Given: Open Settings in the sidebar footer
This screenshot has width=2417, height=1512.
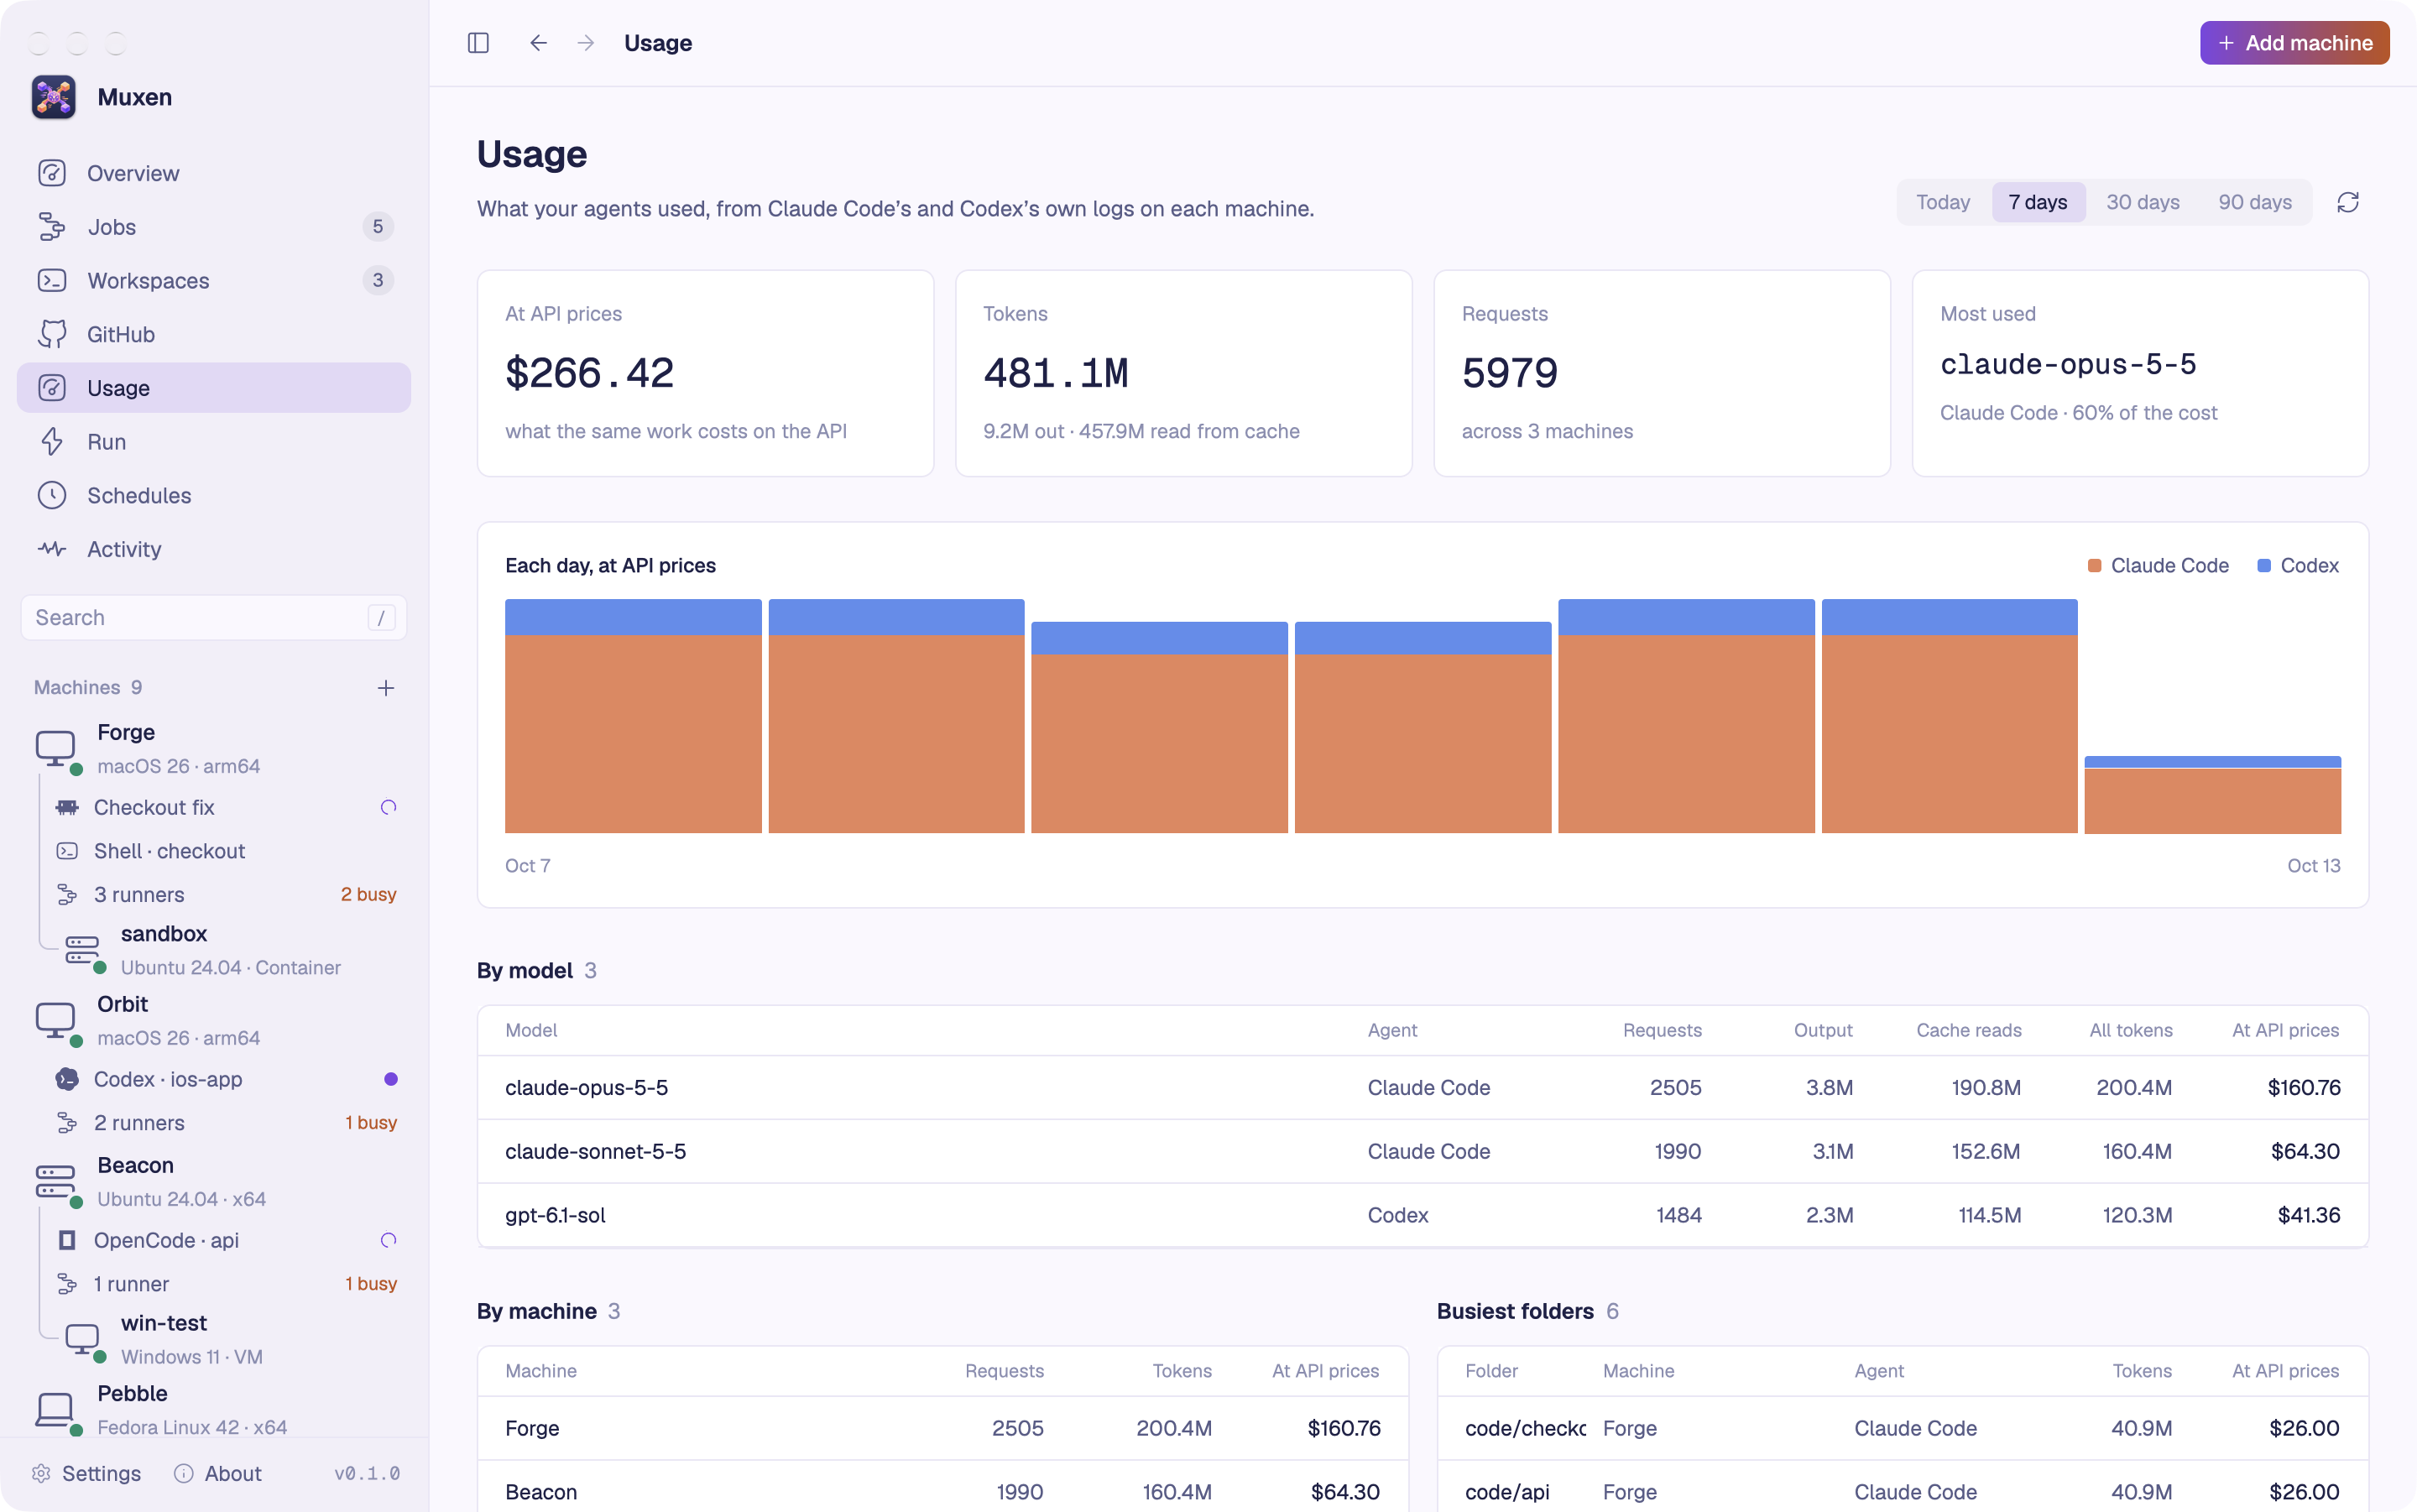Looking at the screenshot, I should pos(87,1473).
